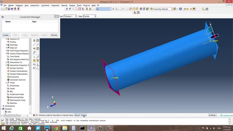The image size is (233, 131).
Task: Save the model with the floppy-disk icon
Action: pyautogui.click(x=9, y=9)
